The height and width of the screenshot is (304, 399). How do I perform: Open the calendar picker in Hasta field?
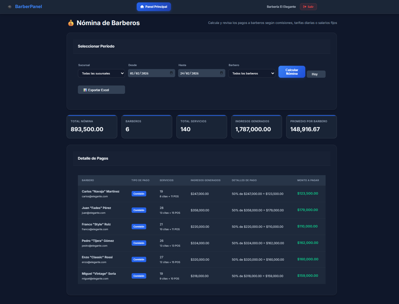(x=221, y=73)
